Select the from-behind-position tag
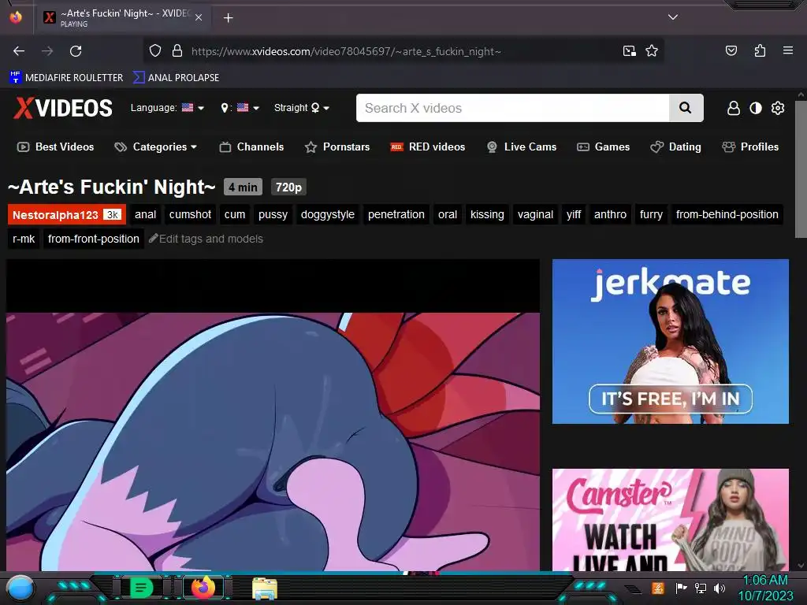Viewport: 807px width, 605px height. coord(727,214)
